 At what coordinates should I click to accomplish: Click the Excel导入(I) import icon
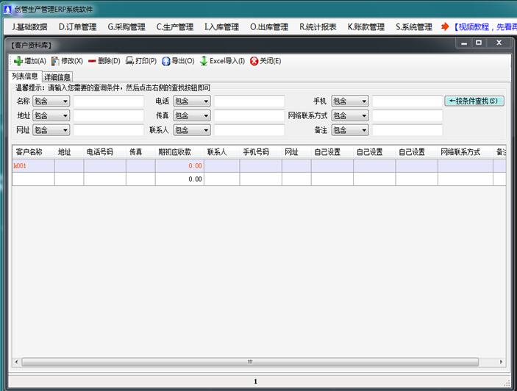[204, 61]
